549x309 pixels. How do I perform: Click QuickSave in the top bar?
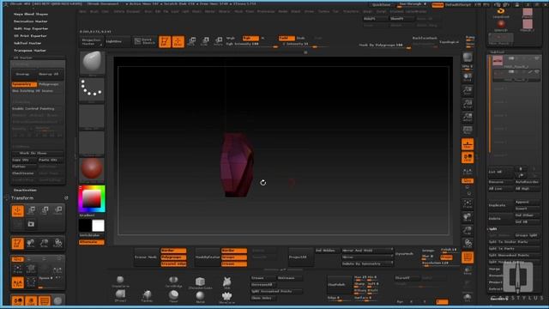(382, 5)
